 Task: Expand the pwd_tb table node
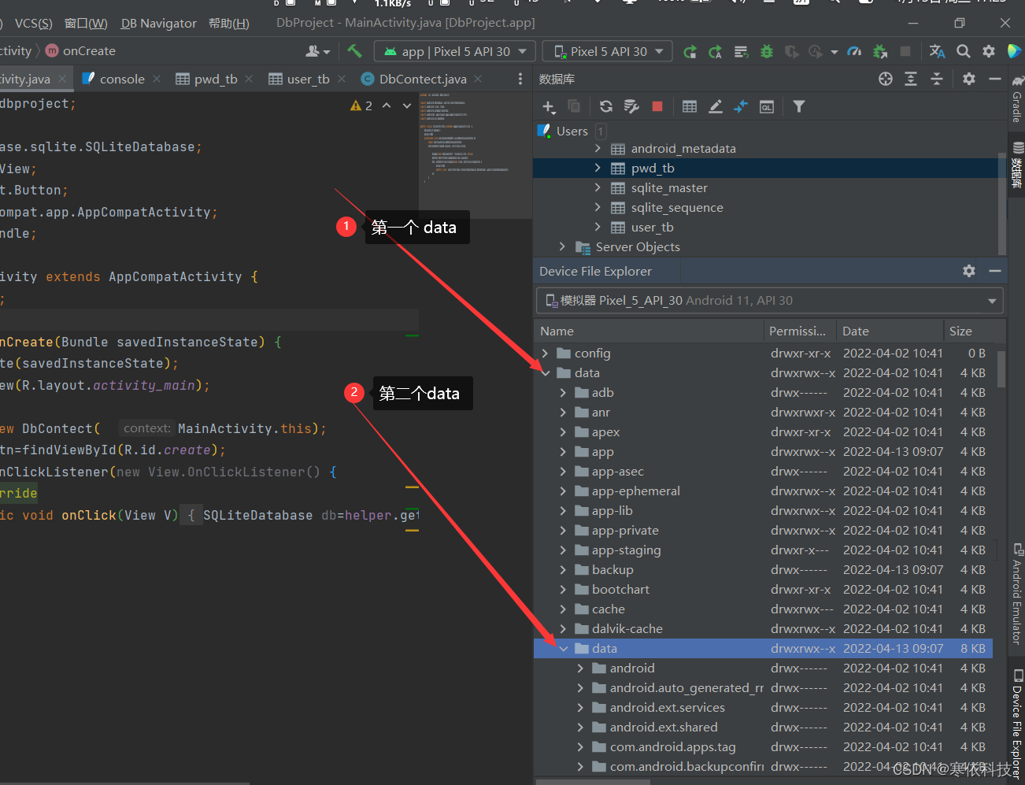click(x=598, y=168)
